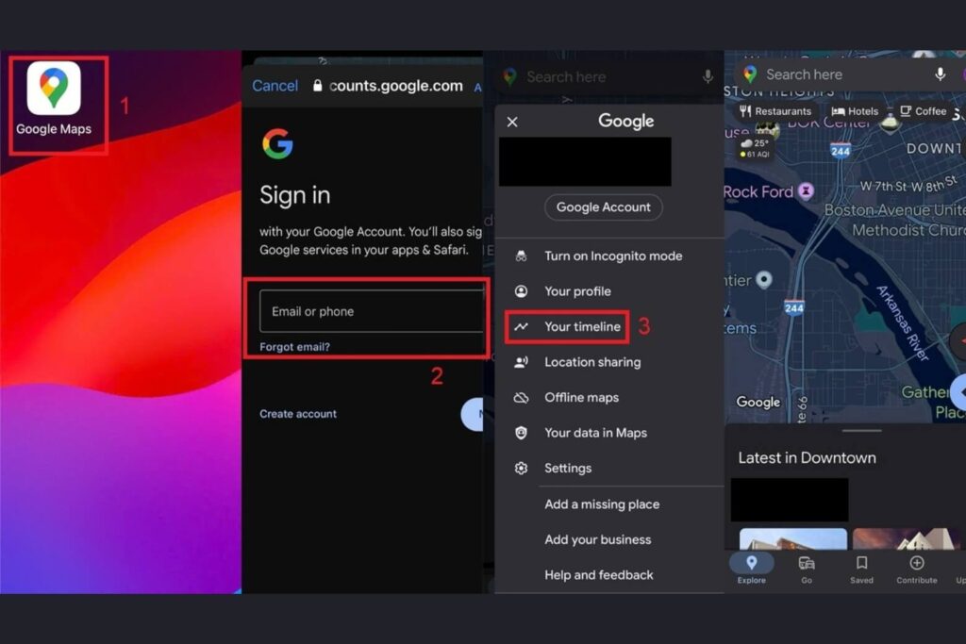Open Location sharing option
The width and height of the screenshot is (966, 644).
591,362
